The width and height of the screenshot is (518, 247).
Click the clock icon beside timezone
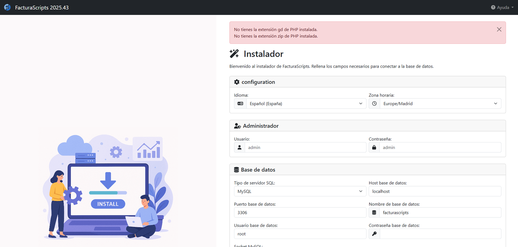click(374, 104)
